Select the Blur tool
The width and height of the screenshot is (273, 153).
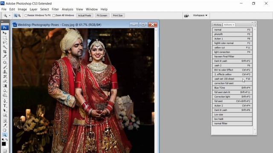click(5, 91)
